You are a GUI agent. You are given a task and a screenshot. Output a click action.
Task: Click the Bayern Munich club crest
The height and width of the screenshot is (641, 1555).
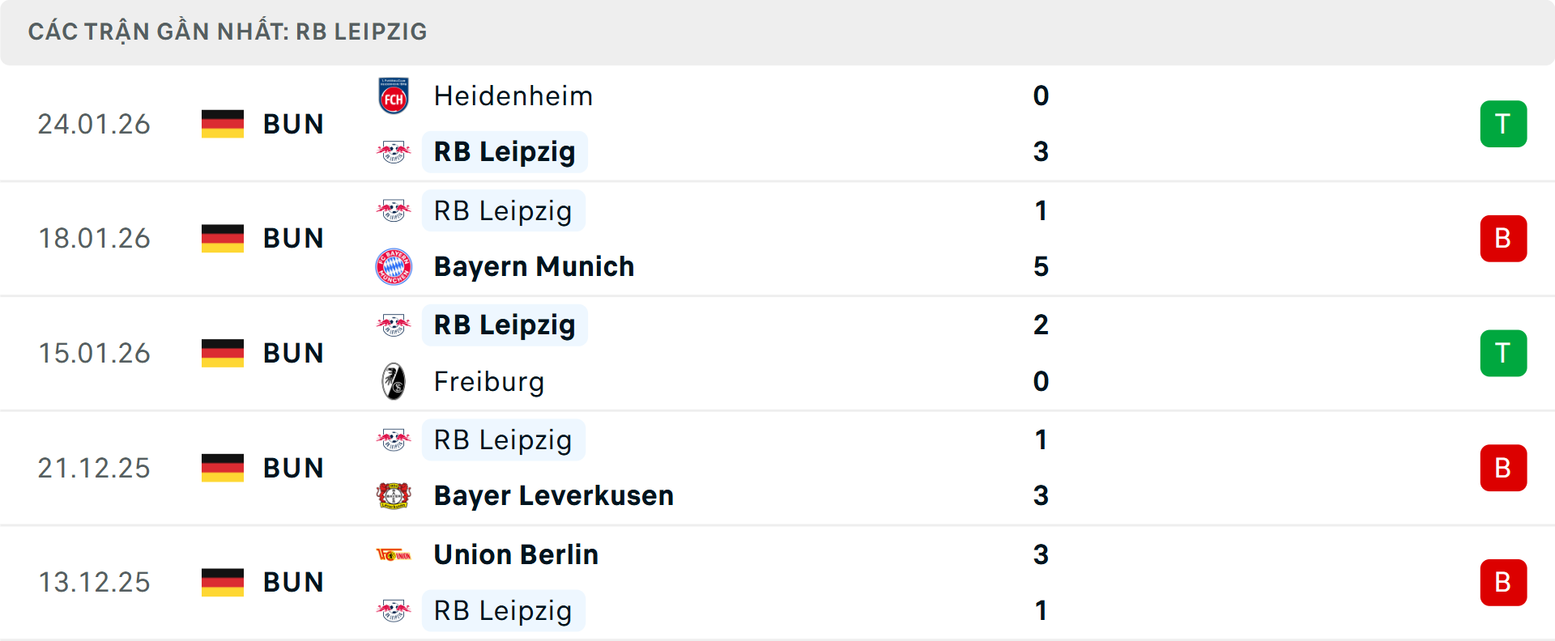[x=394, y=267]
